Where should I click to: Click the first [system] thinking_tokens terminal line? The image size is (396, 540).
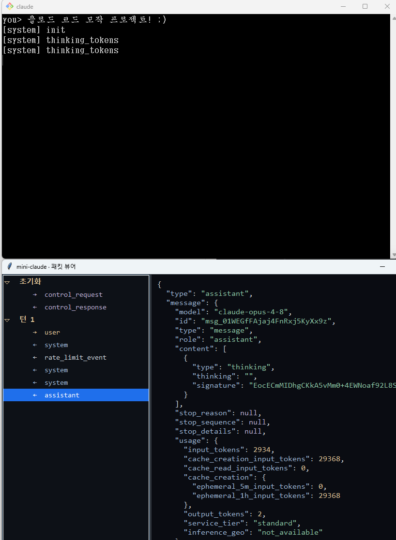coord(61,40)
